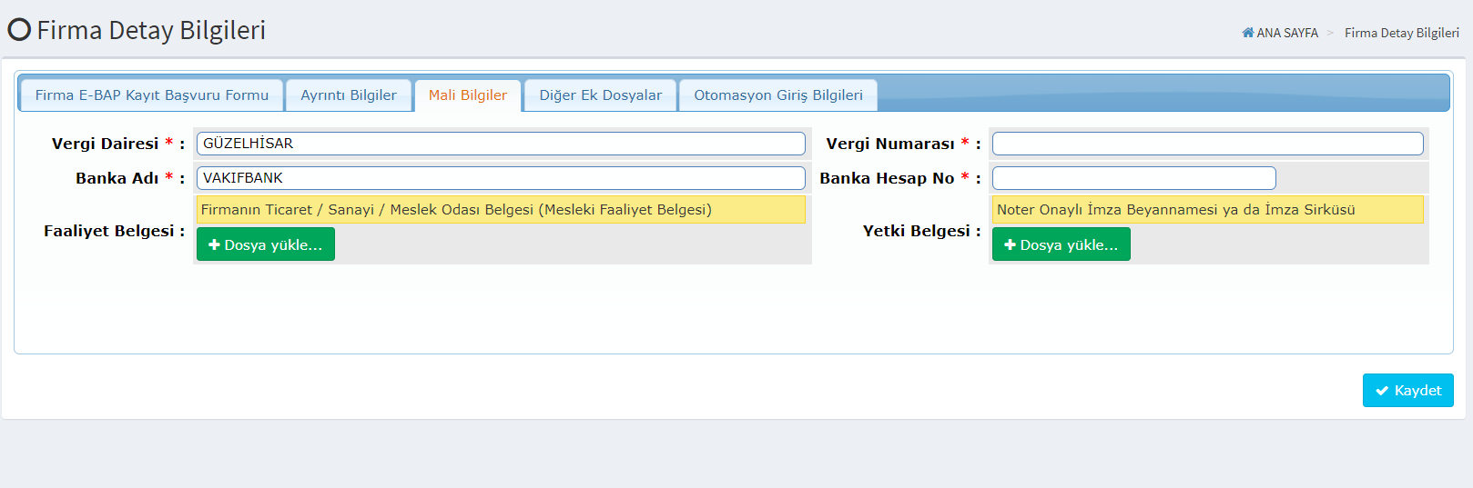1473x488 pixels.
Task: Go to the Diğer Ek Dosyalar tab
Action: click(600, 95)
